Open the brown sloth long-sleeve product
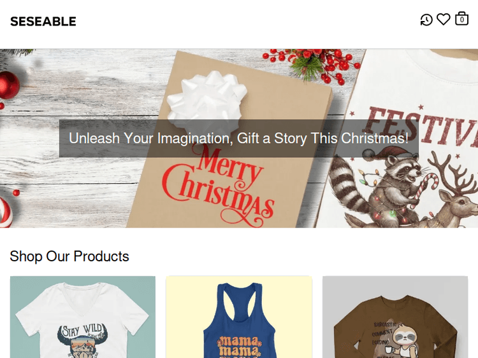 tap(395, 317)
